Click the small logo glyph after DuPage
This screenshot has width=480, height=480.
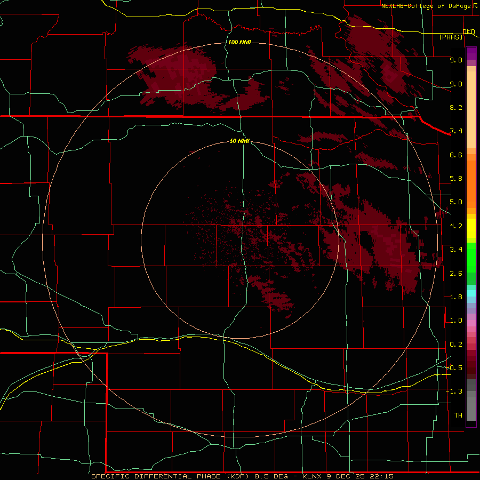click(476, 5)
